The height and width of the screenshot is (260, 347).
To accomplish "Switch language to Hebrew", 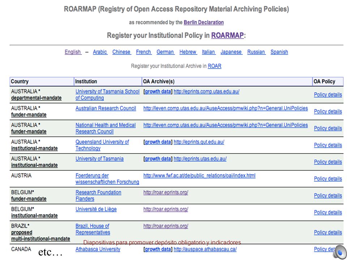I will click(188, 52).
